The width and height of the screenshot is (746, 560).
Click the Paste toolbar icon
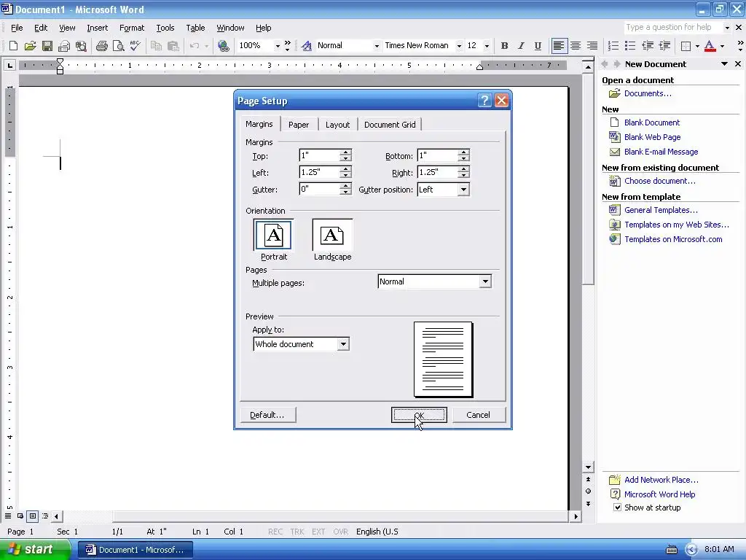173,46
